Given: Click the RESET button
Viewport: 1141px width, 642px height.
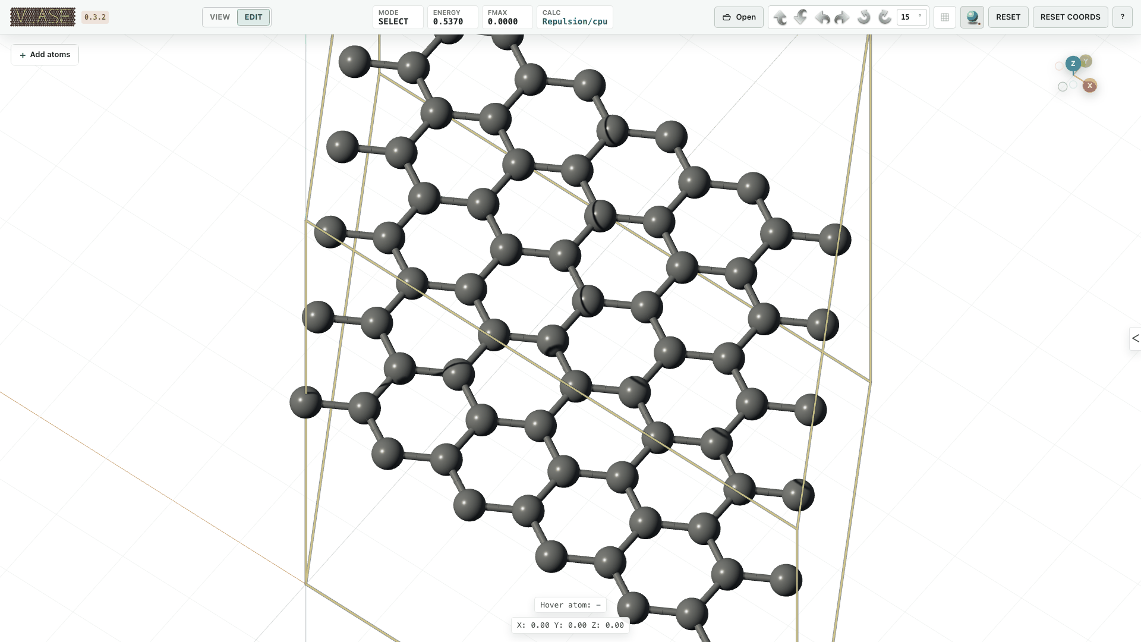Looking at the screenshot, I should (x=1008, y=17).
